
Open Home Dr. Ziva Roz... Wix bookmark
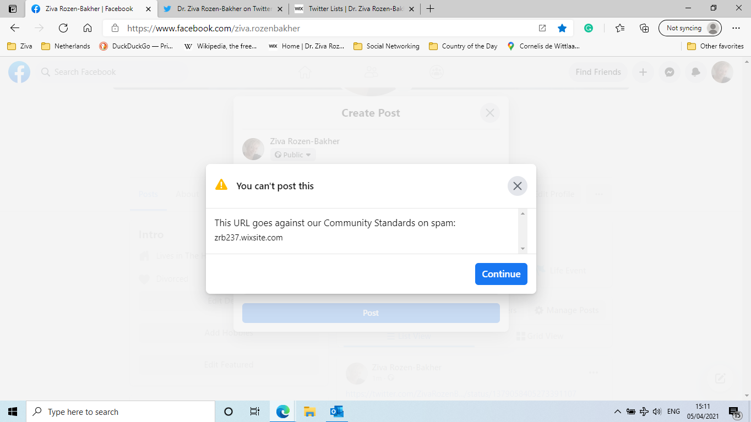coord(307,46)
